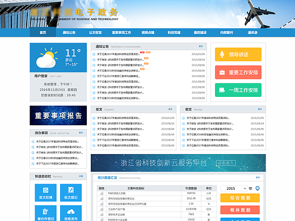Open 内部期刊 navigation item
This screenshot has height=221, width=295.
226,32
